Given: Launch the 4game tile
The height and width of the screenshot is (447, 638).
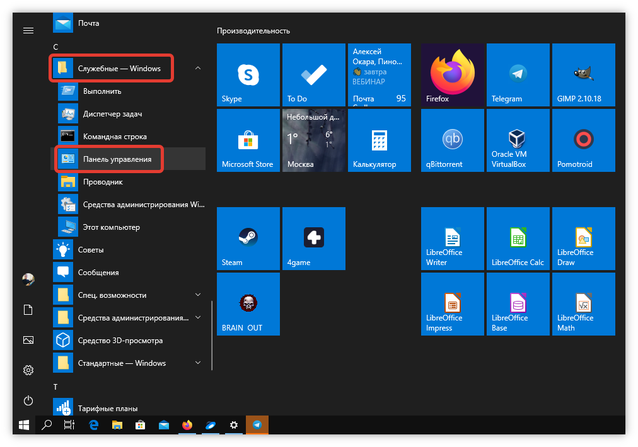Looking at the screenshot, I should [314, 239].
